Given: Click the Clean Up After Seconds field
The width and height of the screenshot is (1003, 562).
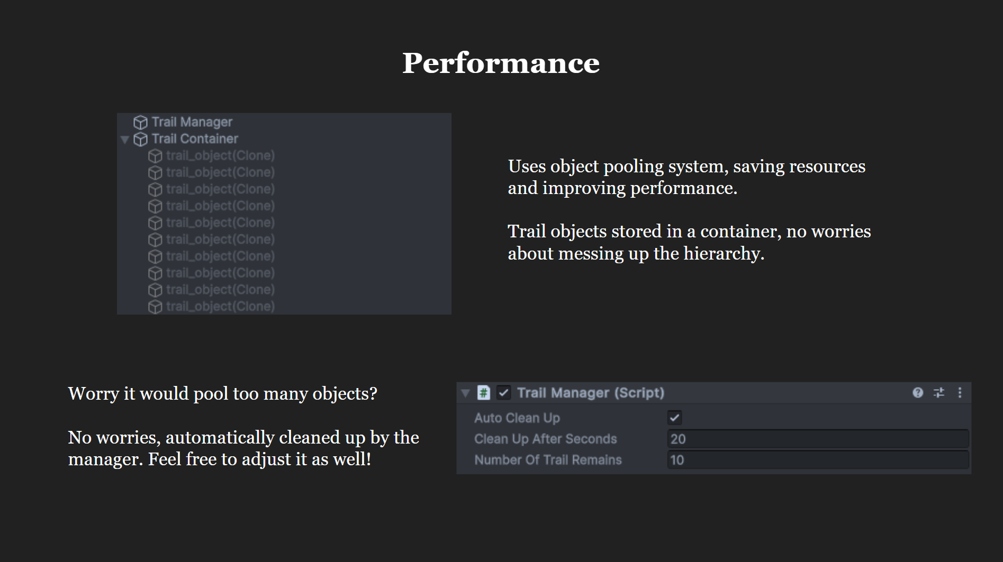Looking at the screenshot, I should [x=818, y=439].
